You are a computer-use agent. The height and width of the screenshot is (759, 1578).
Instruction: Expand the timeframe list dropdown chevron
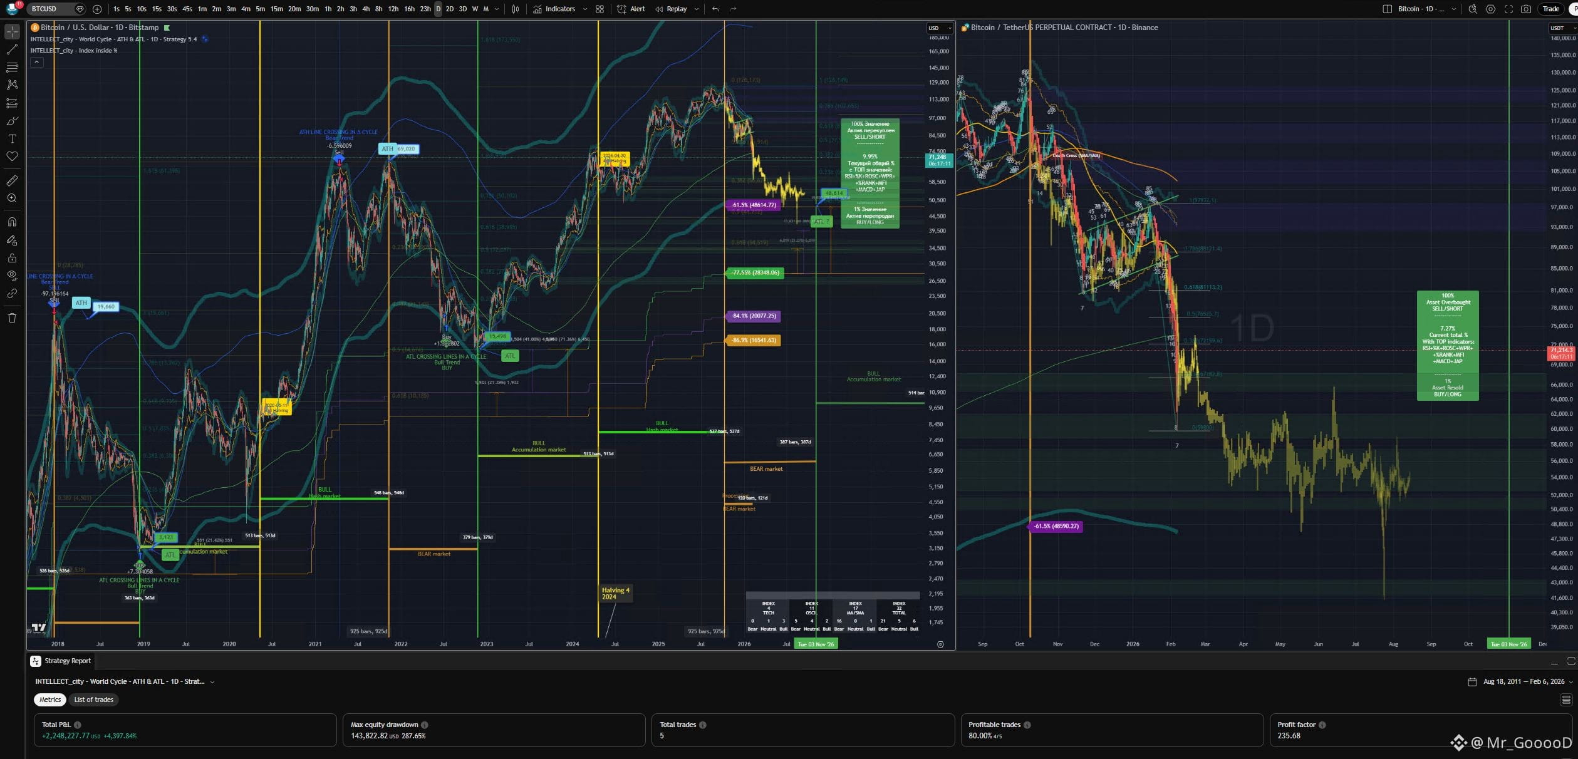[x=497, y=9]
